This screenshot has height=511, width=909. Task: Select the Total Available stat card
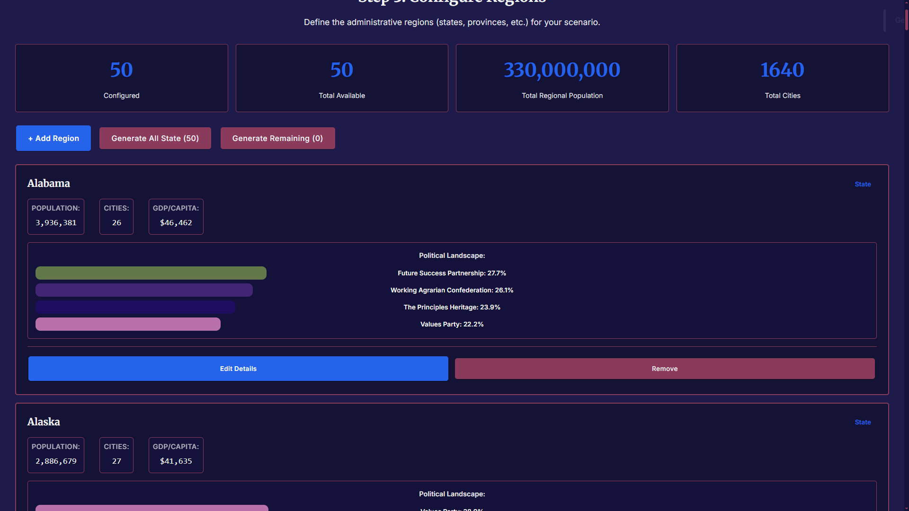(342, 78)
